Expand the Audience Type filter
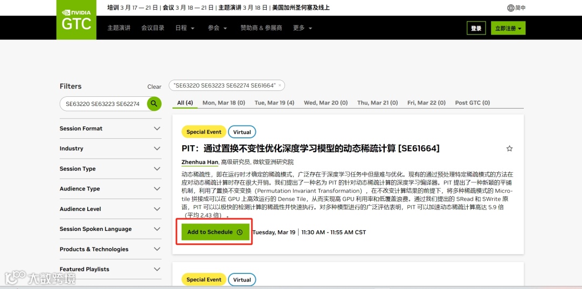The image size is (582, 289). click(110, 188)
